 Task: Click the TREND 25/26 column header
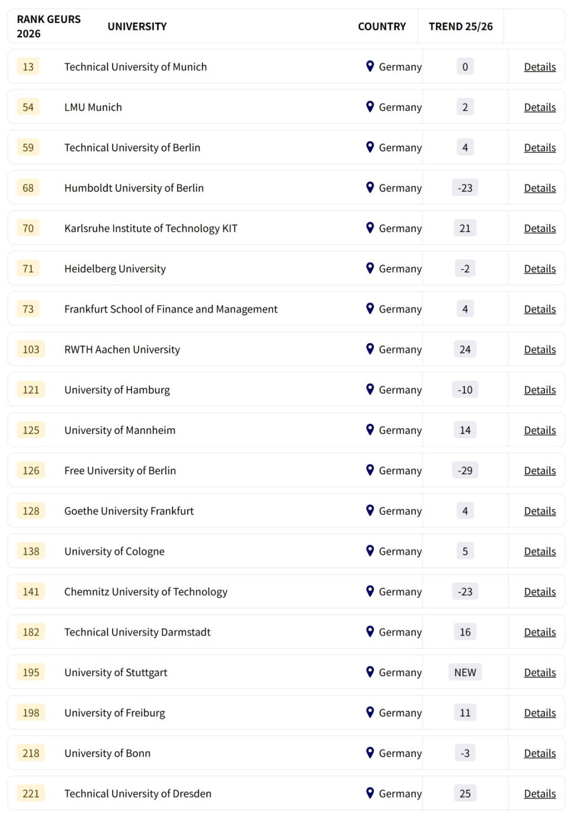460,26
